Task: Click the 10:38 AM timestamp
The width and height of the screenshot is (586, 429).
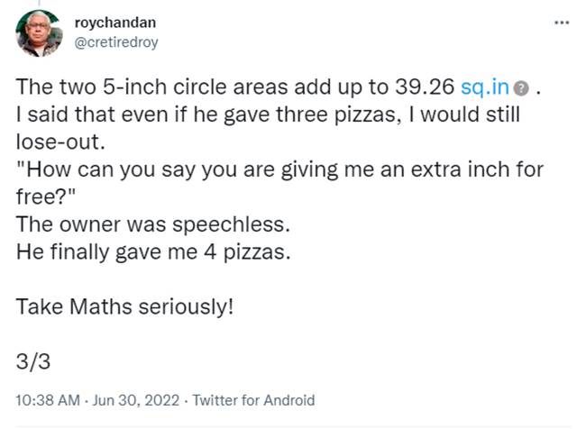Action: click(45, 399)
